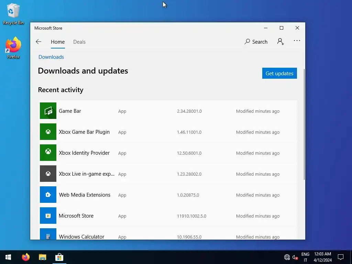352x264 pixels.
Task: Click Modified minutes ago in Game Bar row
Action: [258, 111]
